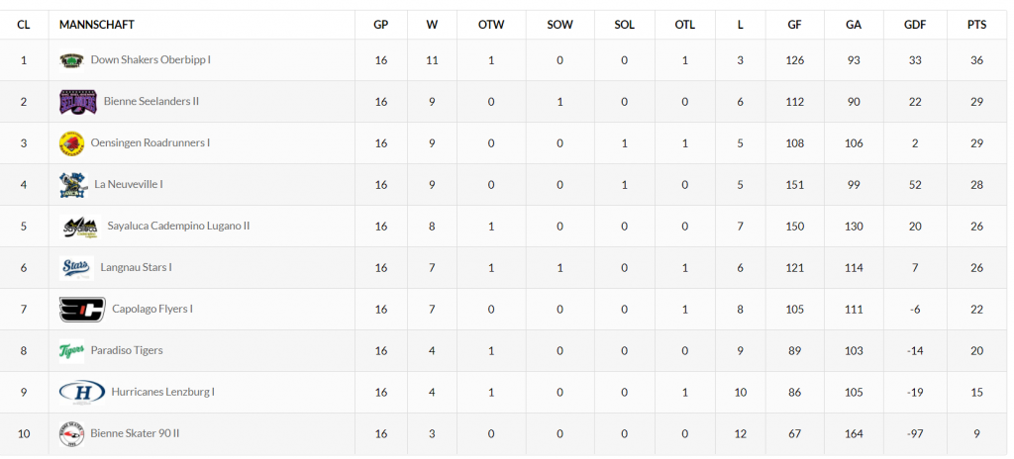This screenshot has height=459, width=1014.
Task: Click the Hurricanes Lenzburg oval H logo
Action: click(x=82, y=393)
